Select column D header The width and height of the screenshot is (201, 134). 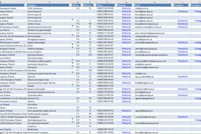(78, 2)
